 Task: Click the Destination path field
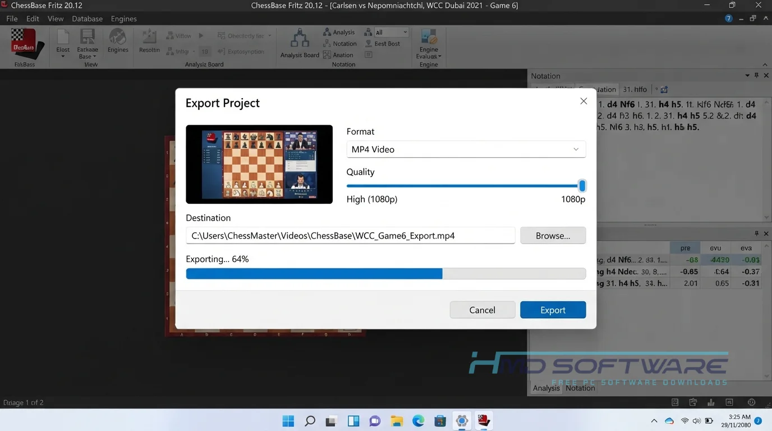pyautogui.click(x=351, y=236)
